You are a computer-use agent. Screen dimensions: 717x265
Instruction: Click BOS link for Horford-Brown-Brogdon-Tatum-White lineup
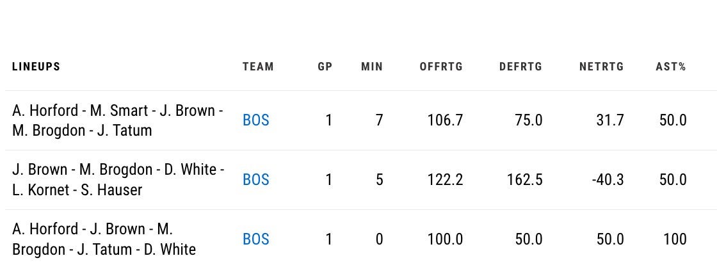[256, 239]
